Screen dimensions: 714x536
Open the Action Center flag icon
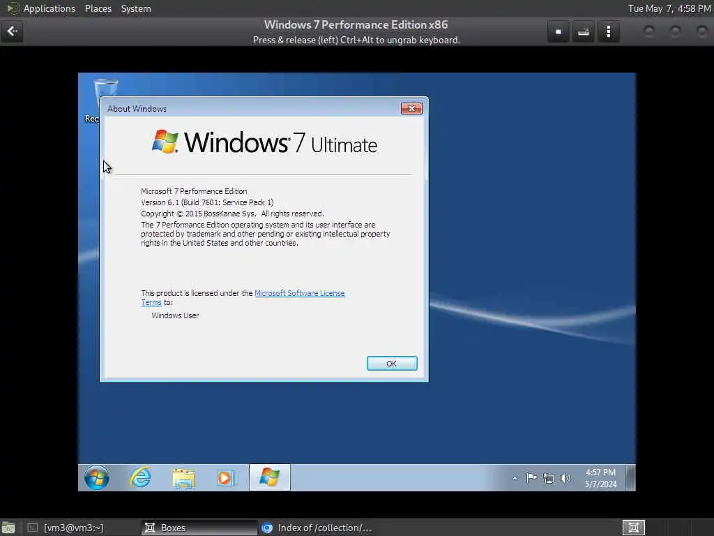point(531,477)
